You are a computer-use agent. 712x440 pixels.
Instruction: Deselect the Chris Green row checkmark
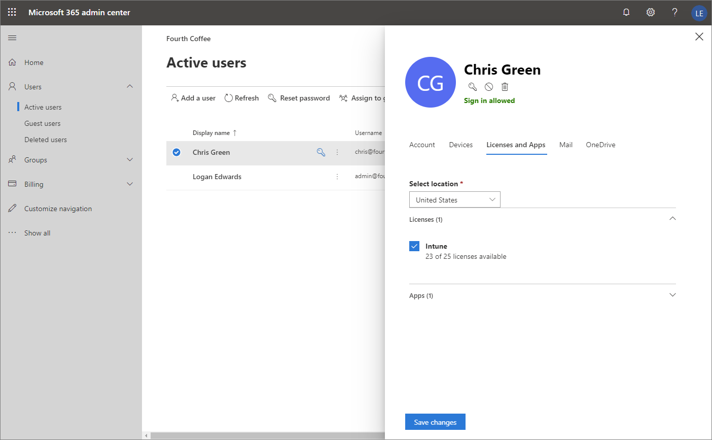176,152
